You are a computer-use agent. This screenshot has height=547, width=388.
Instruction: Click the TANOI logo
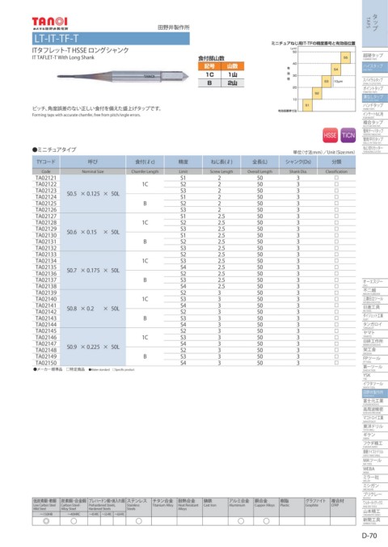(x=50, y=23)
